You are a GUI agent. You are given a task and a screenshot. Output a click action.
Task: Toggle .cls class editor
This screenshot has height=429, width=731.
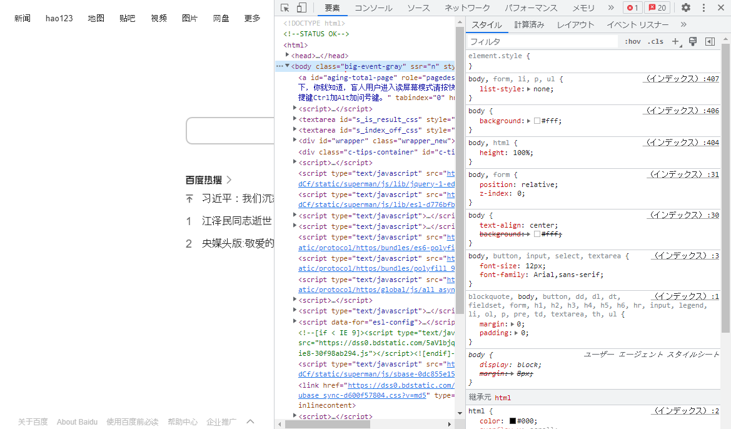click(x=655, y=41)
